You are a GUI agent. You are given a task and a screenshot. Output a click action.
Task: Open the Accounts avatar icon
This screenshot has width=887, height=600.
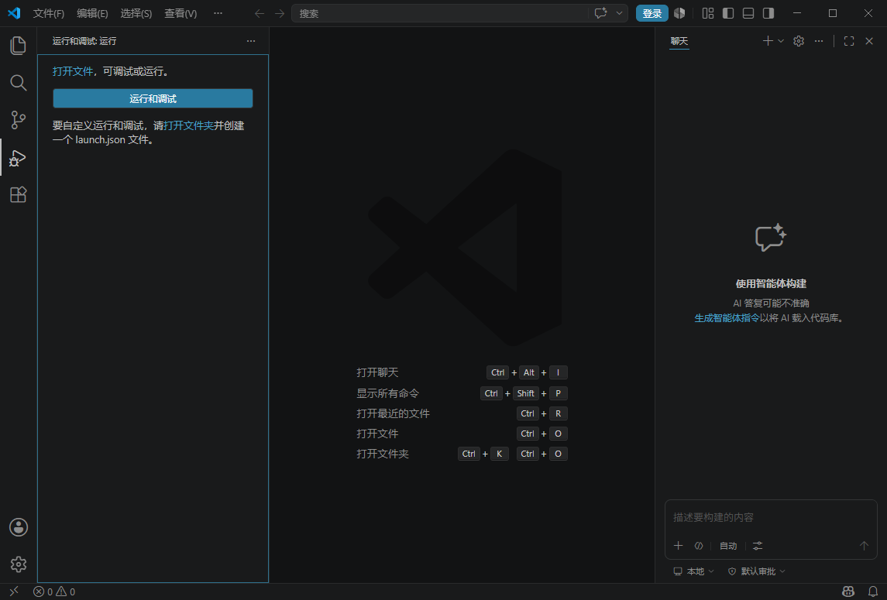pyautogui.click(x=18, y=527)
